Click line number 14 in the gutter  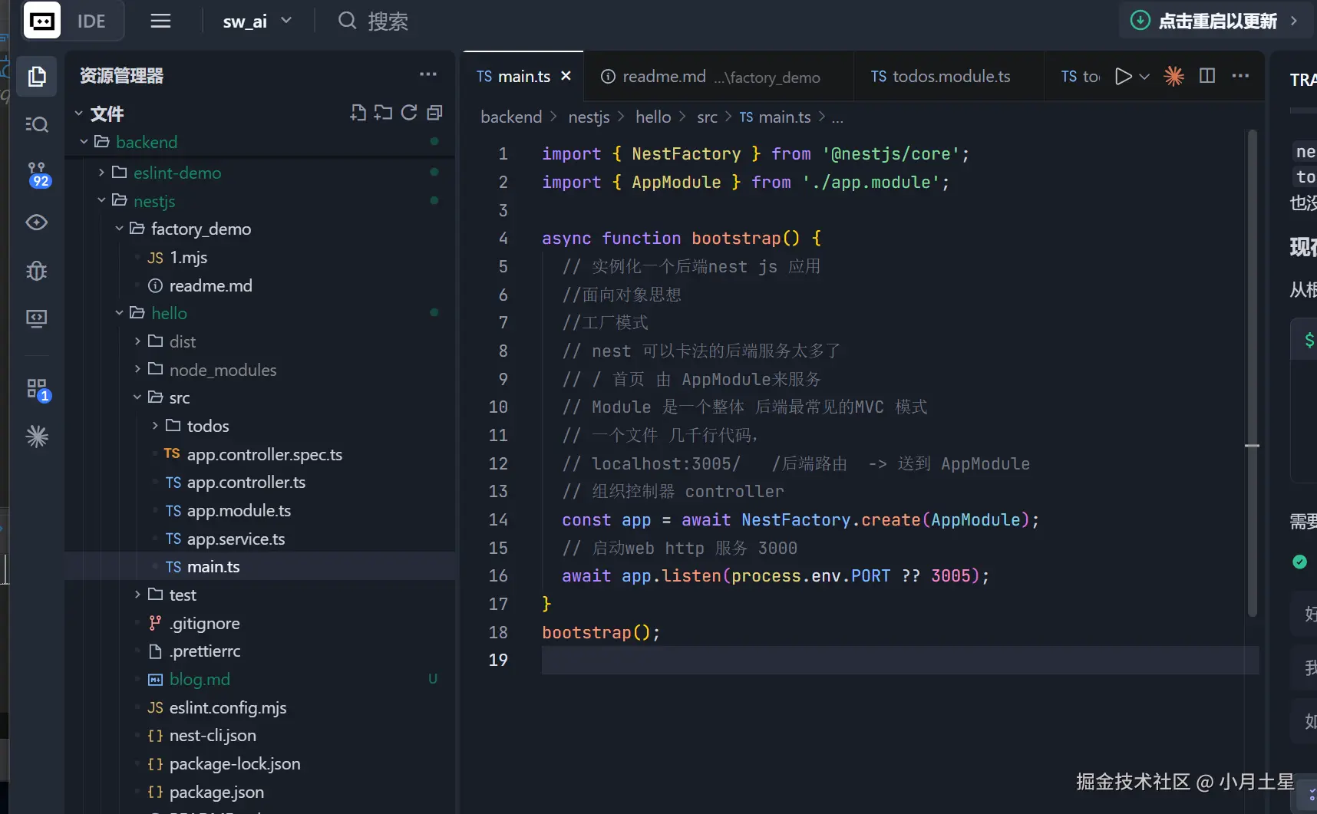(498, 519)
